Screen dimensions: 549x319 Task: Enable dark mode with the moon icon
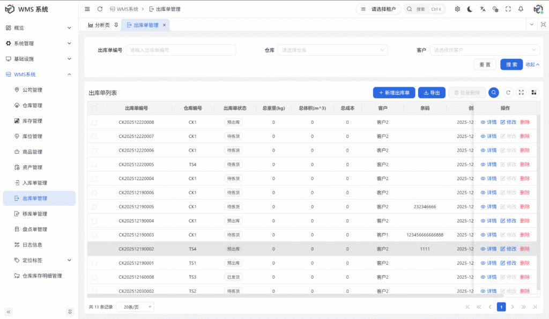[x=470, y=9]
